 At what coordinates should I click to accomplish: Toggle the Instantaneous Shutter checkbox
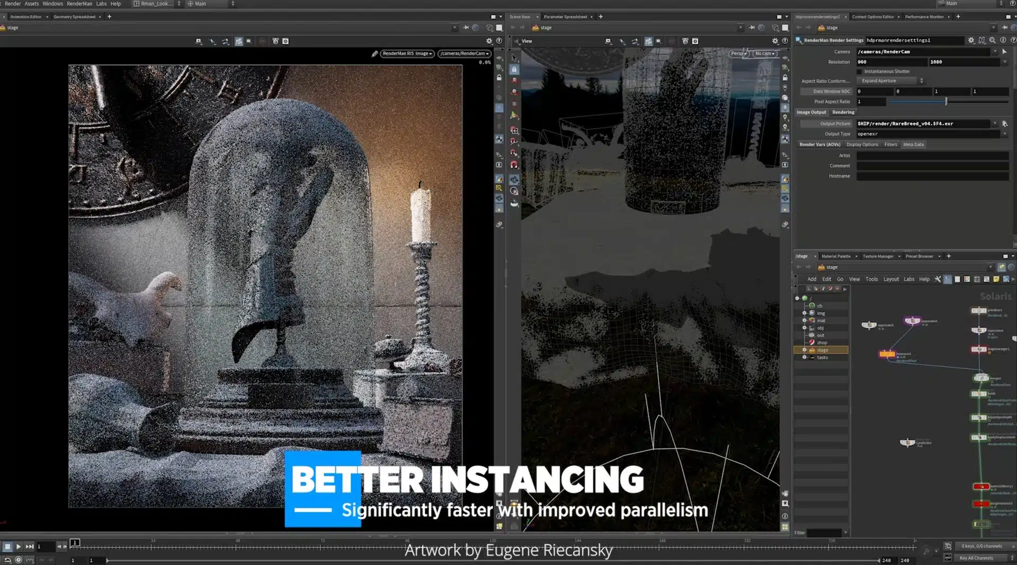(860, 71)
